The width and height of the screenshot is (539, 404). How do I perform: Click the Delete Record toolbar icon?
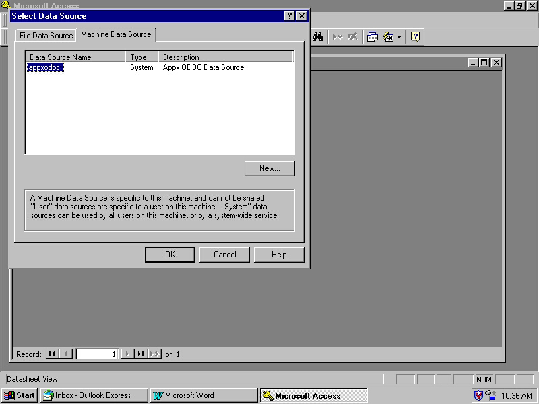pos(352,37)
